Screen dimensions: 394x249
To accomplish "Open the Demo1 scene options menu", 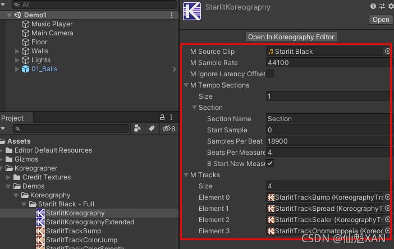I will coord(172,15).
